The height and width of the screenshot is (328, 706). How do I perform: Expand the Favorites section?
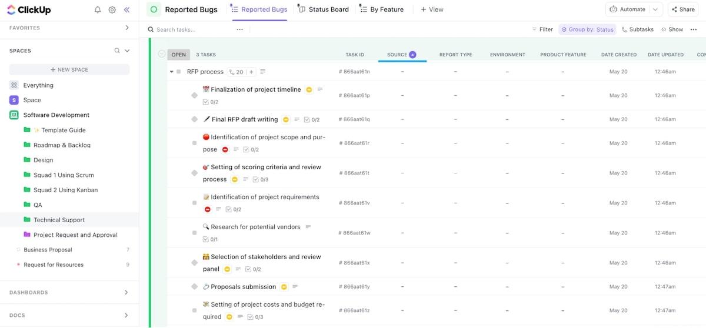coord(127,28)
